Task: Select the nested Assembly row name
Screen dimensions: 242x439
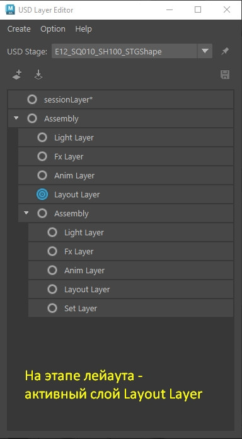Action: pyautogui.click(x=71, y=214)
